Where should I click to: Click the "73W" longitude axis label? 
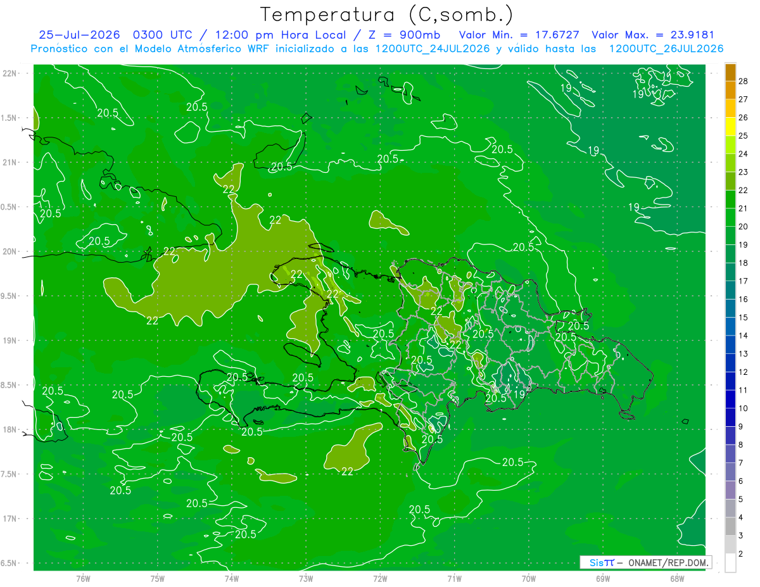[x=306, y=578]
